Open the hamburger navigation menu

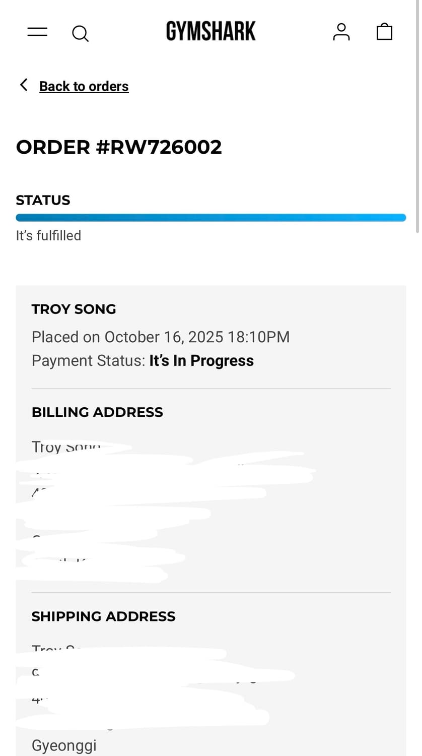(37, 32)
